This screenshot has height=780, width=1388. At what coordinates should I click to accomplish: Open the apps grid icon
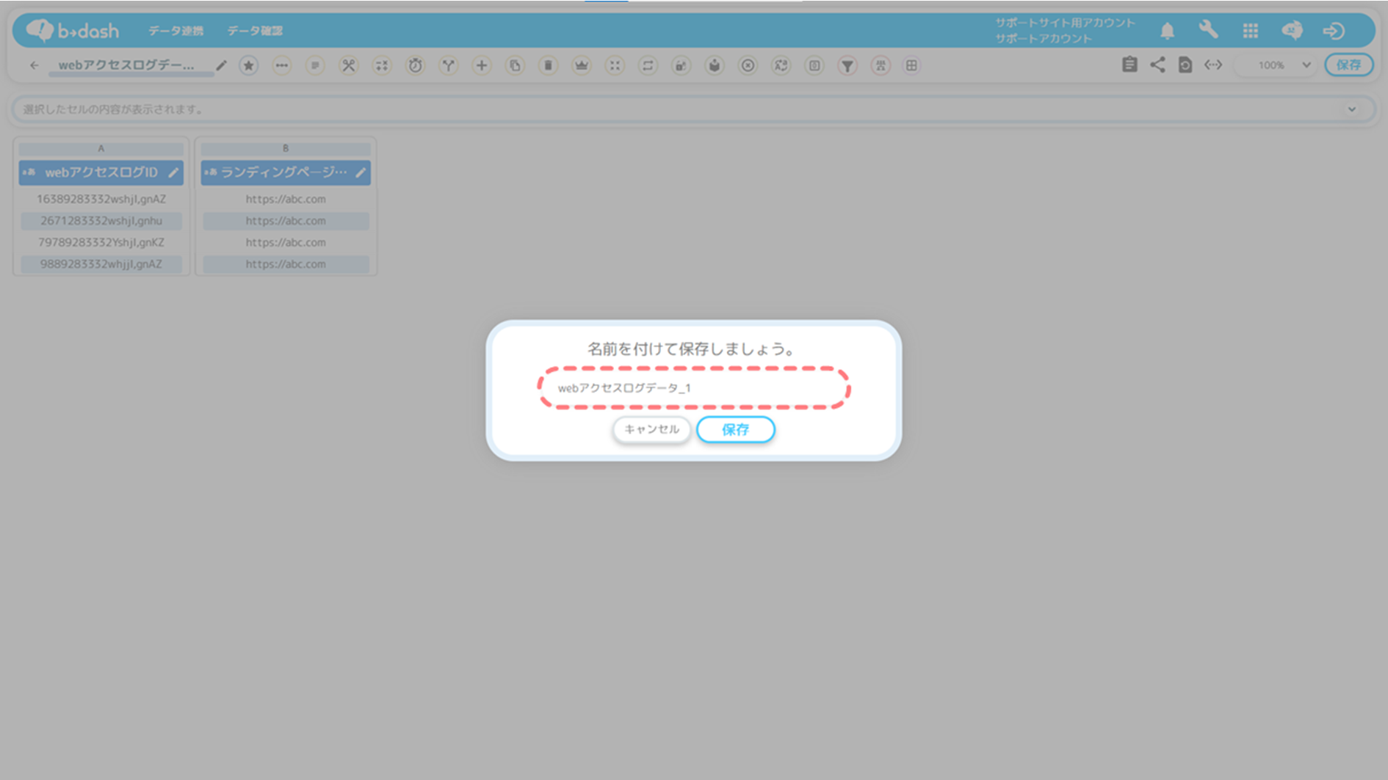coord(1250,31)
